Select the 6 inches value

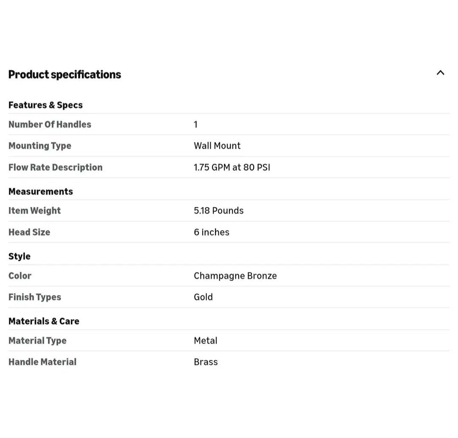(211, 232)
